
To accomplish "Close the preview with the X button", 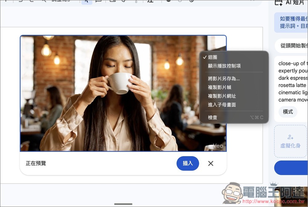I will 210,164.
